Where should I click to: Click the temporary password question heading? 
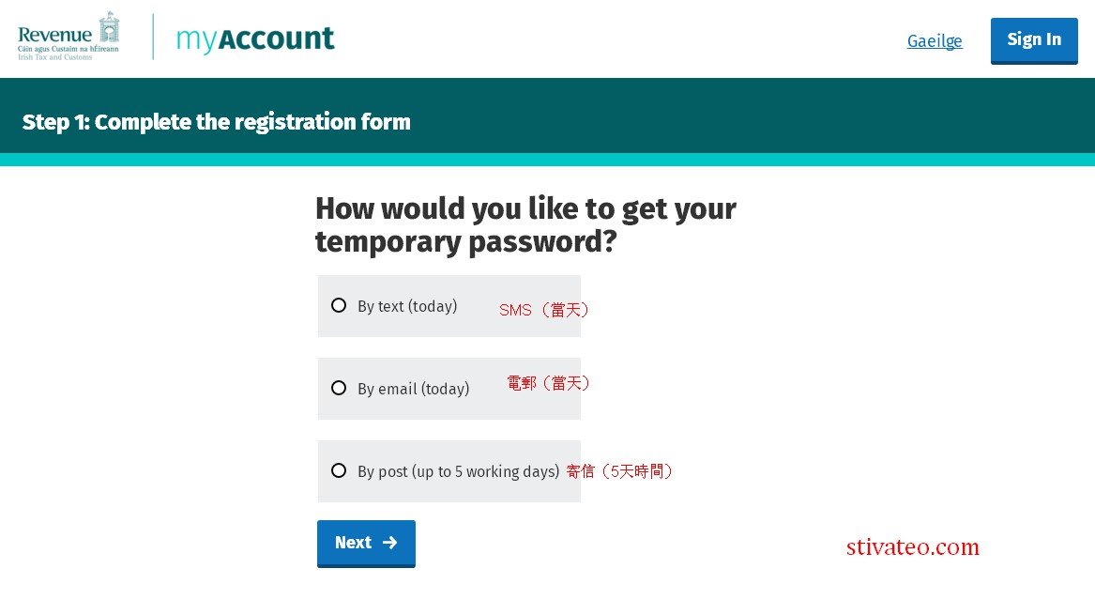525,225
